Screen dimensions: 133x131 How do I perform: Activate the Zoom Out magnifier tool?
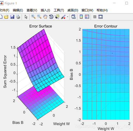pyautogui.click(x=39, y=17)
